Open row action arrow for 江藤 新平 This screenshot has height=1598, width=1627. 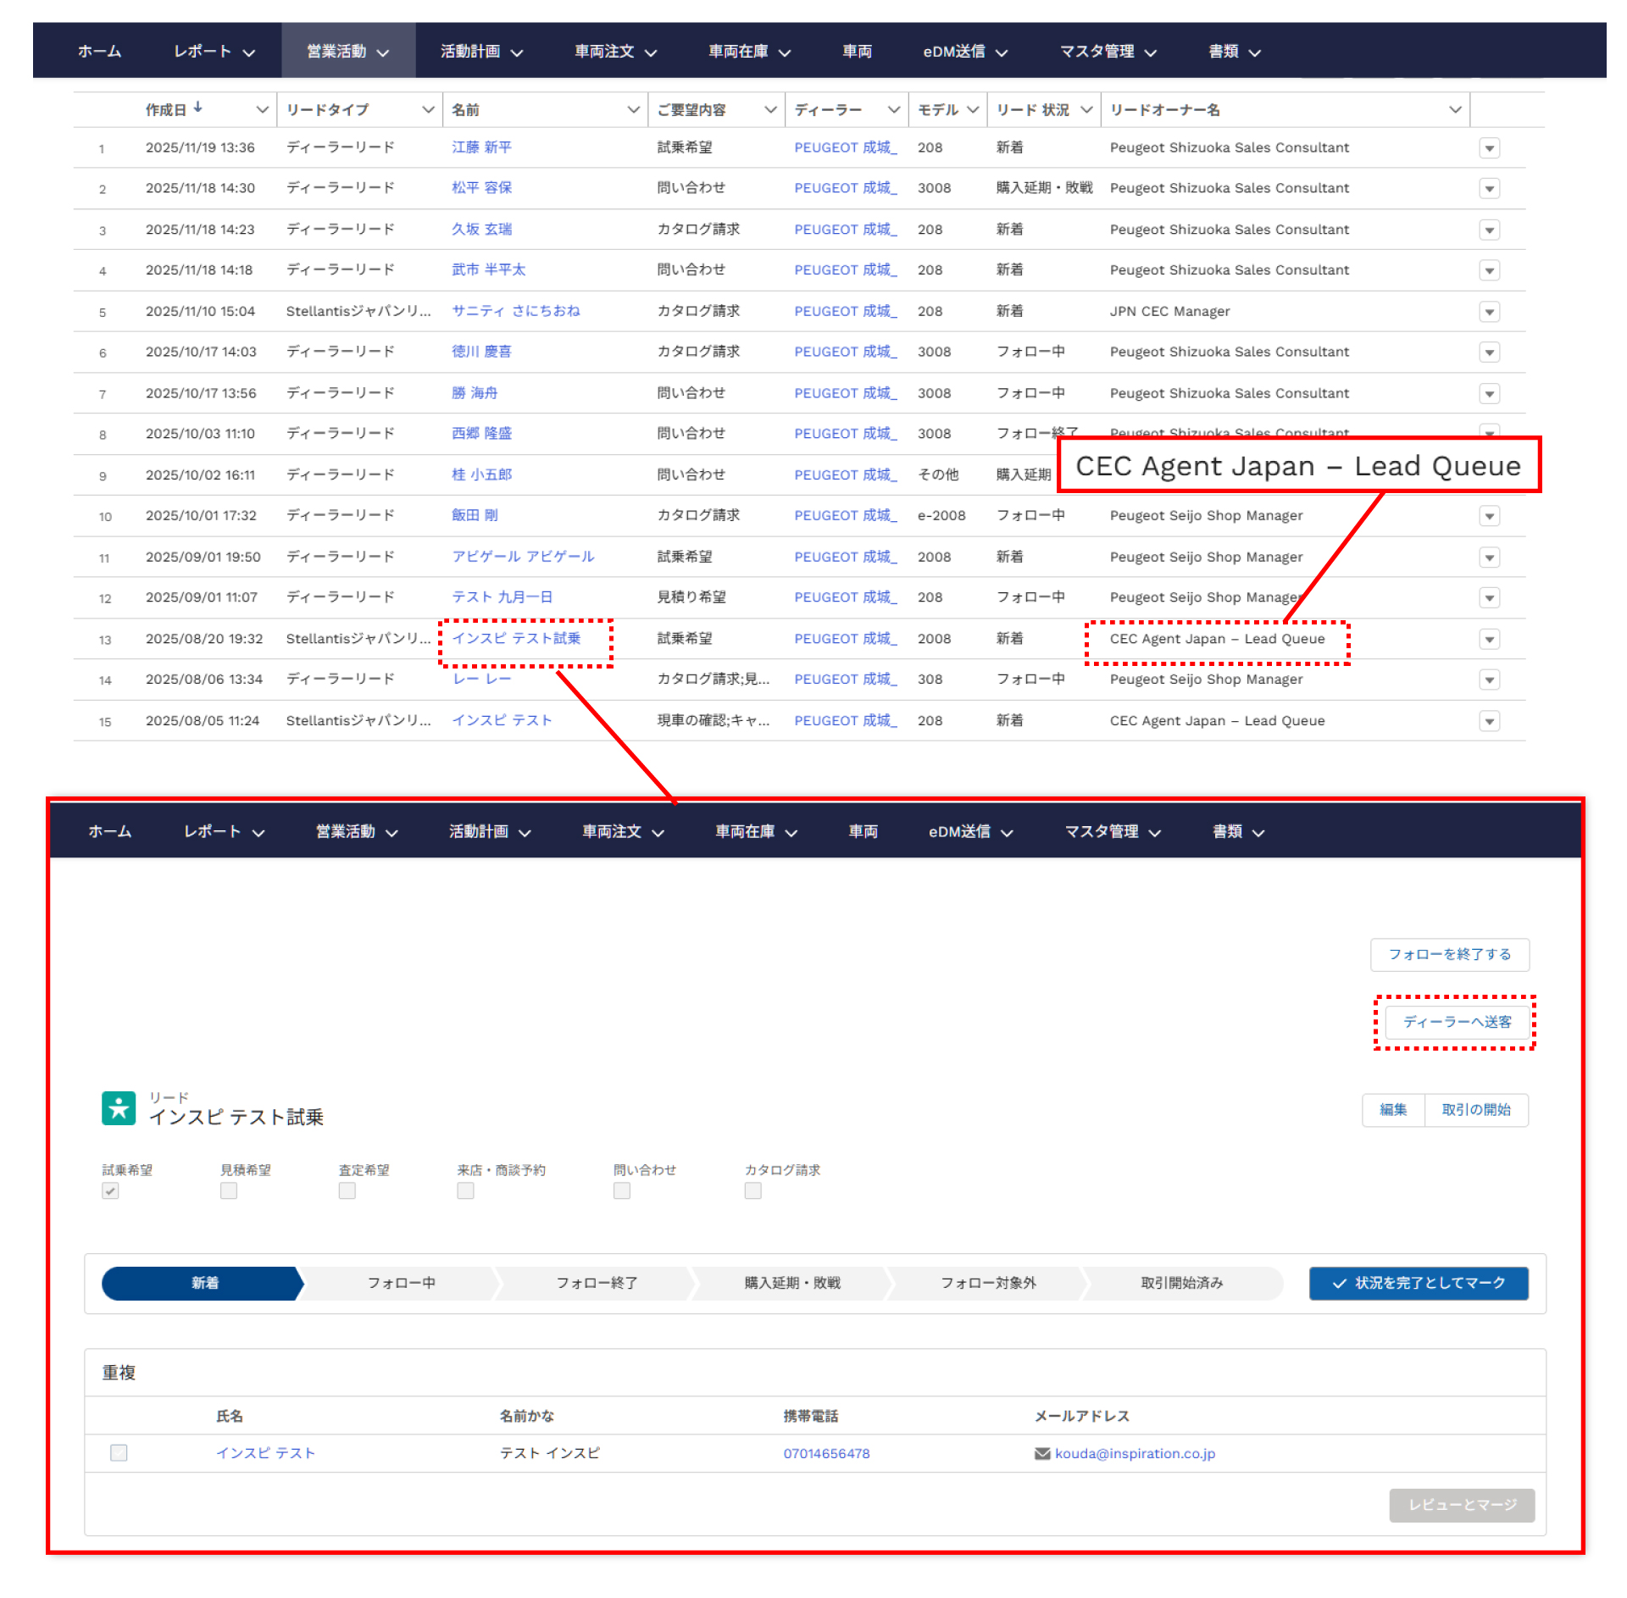click(1489, 148)
